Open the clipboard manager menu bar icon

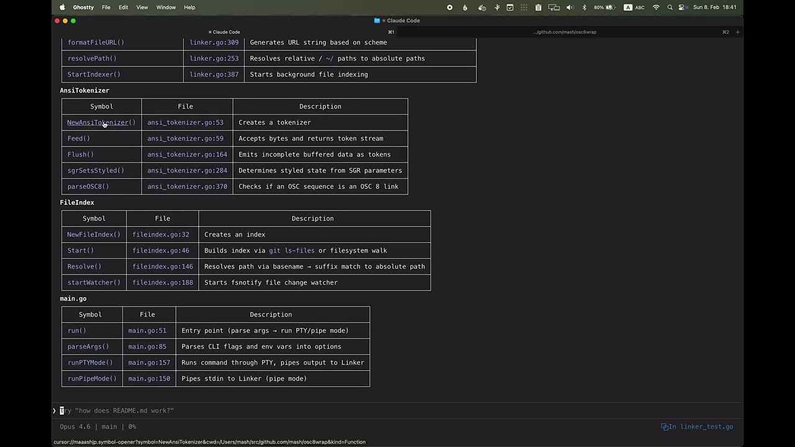coord(538,7)
